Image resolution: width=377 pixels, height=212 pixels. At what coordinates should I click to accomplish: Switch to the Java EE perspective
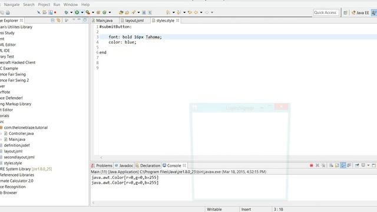(360, 13)
